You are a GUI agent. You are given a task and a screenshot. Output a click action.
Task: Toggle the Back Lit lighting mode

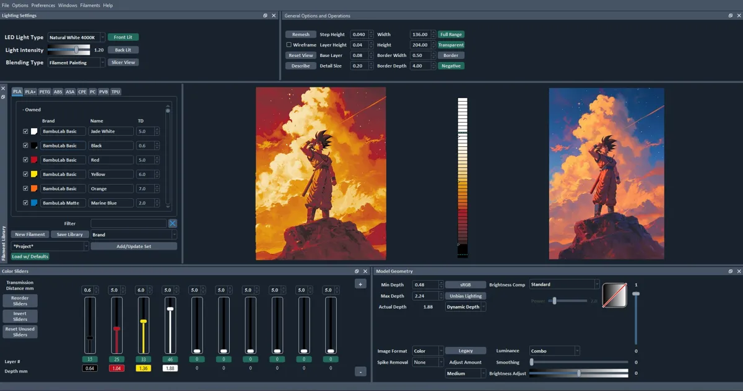tap(123, 50)
